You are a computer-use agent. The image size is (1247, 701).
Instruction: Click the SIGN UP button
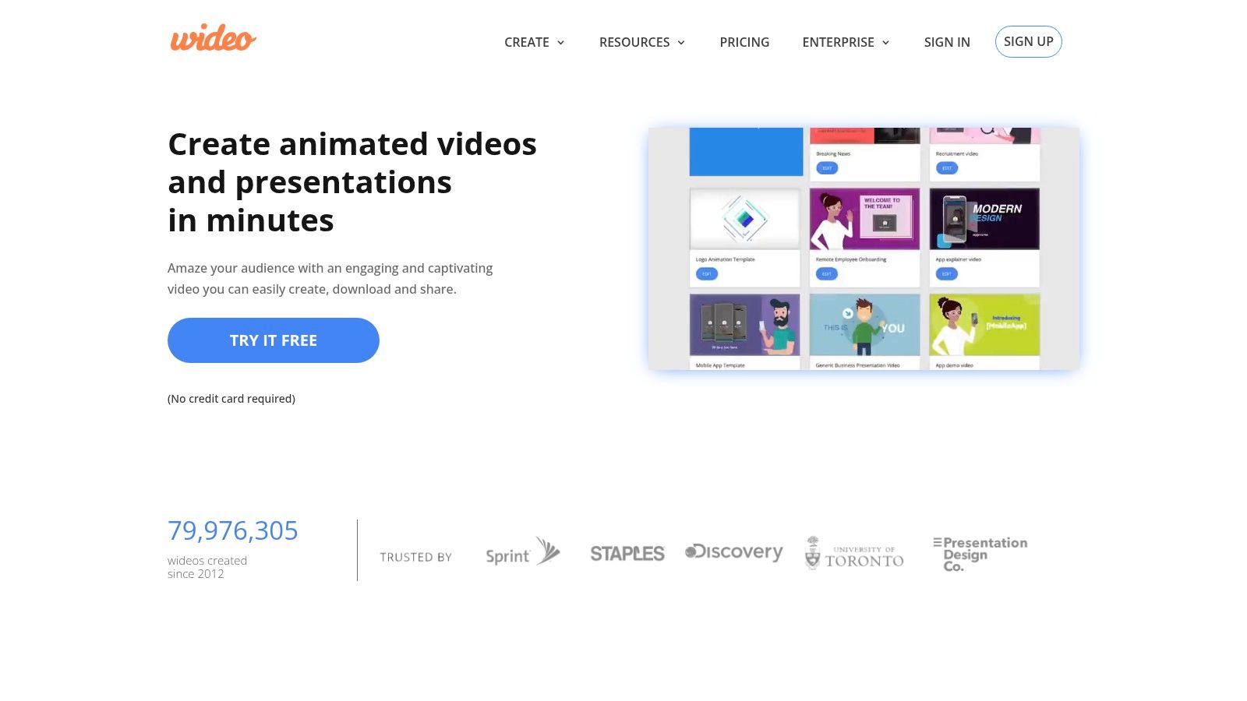pyautogui.click(x=1028, y=41)
